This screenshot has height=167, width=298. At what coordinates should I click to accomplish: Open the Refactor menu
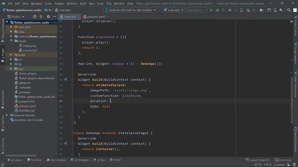tap(72, 4)
